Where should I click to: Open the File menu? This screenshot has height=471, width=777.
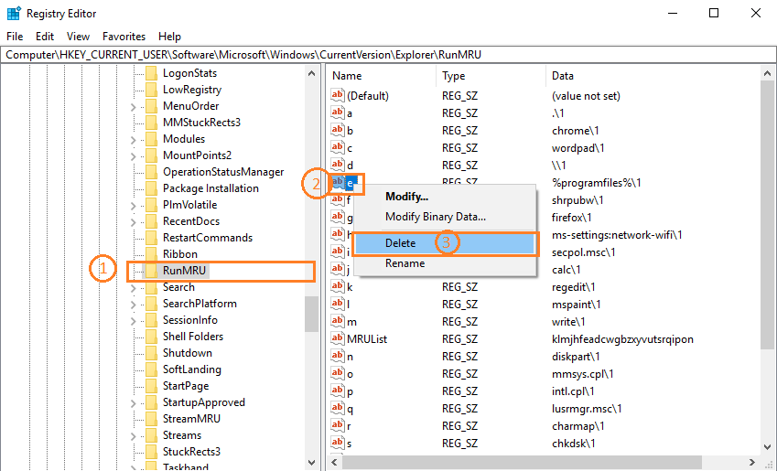15,37
